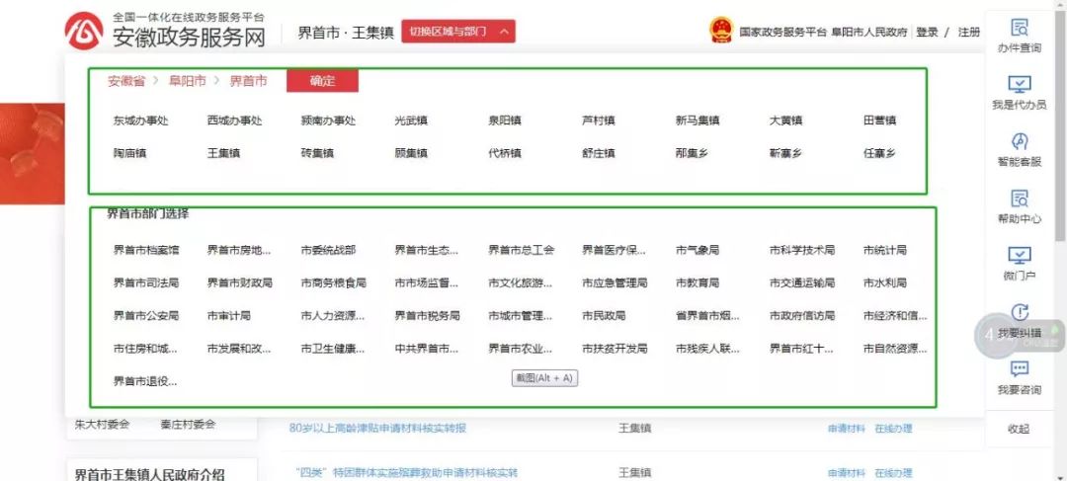Open 在线办理 for 80岁以上高龄津贴 row
The image size is (1067, 481).
893,429
